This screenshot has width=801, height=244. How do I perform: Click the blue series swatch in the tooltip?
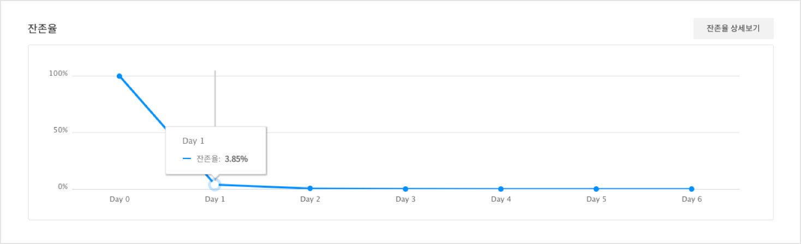(187, 159)
